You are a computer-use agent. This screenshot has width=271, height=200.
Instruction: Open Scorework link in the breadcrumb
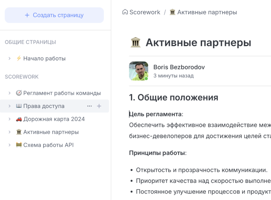[145, 12]
